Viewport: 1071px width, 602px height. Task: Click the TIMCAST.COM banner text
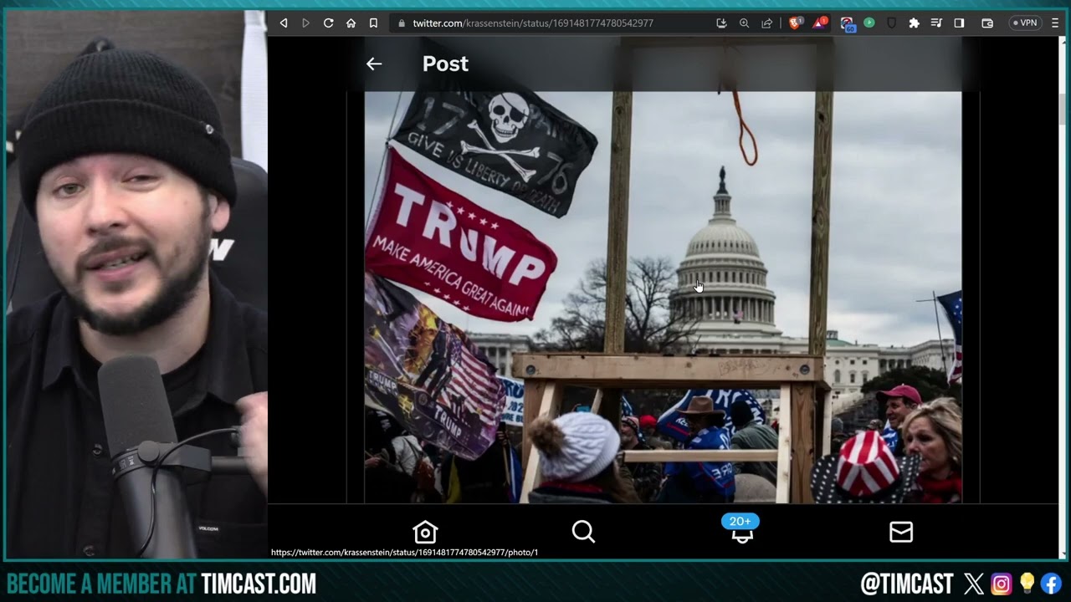259,584
